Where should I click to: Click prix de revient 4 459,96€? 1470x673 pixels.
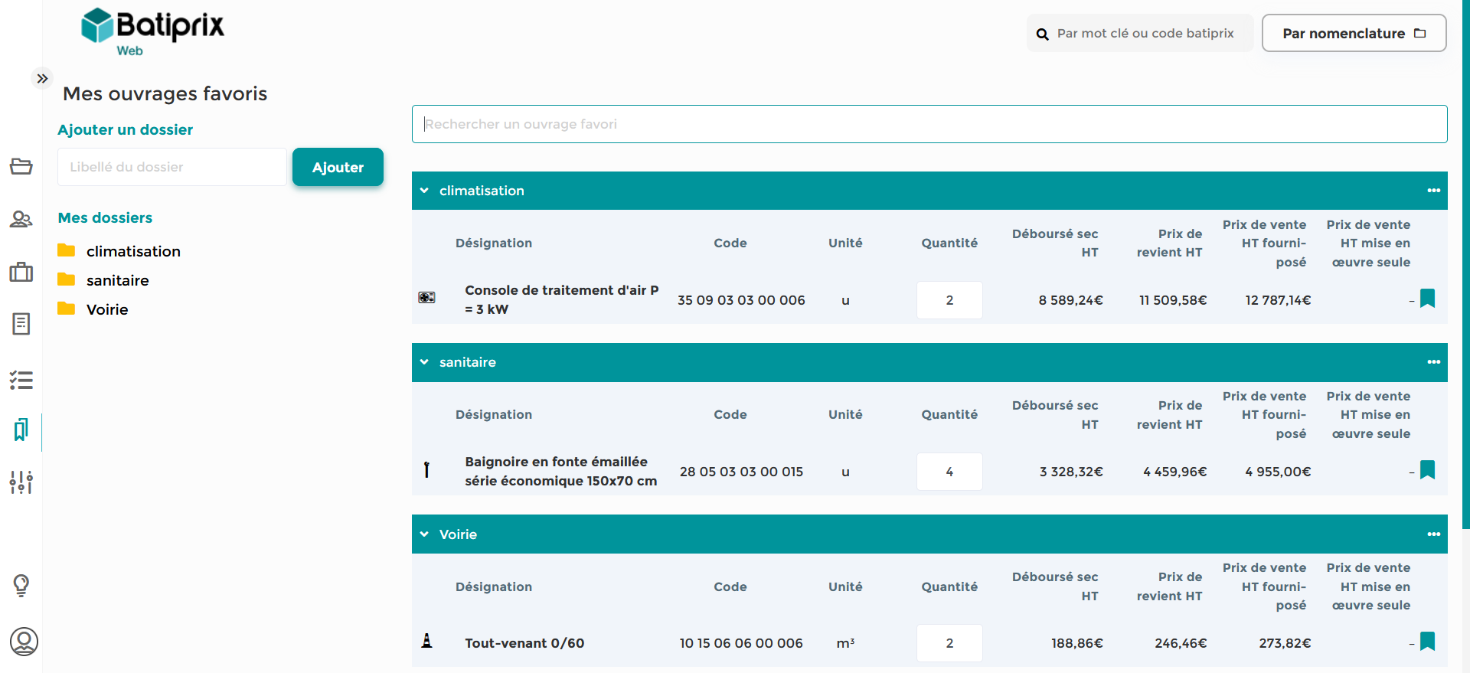pos(1174,472)
